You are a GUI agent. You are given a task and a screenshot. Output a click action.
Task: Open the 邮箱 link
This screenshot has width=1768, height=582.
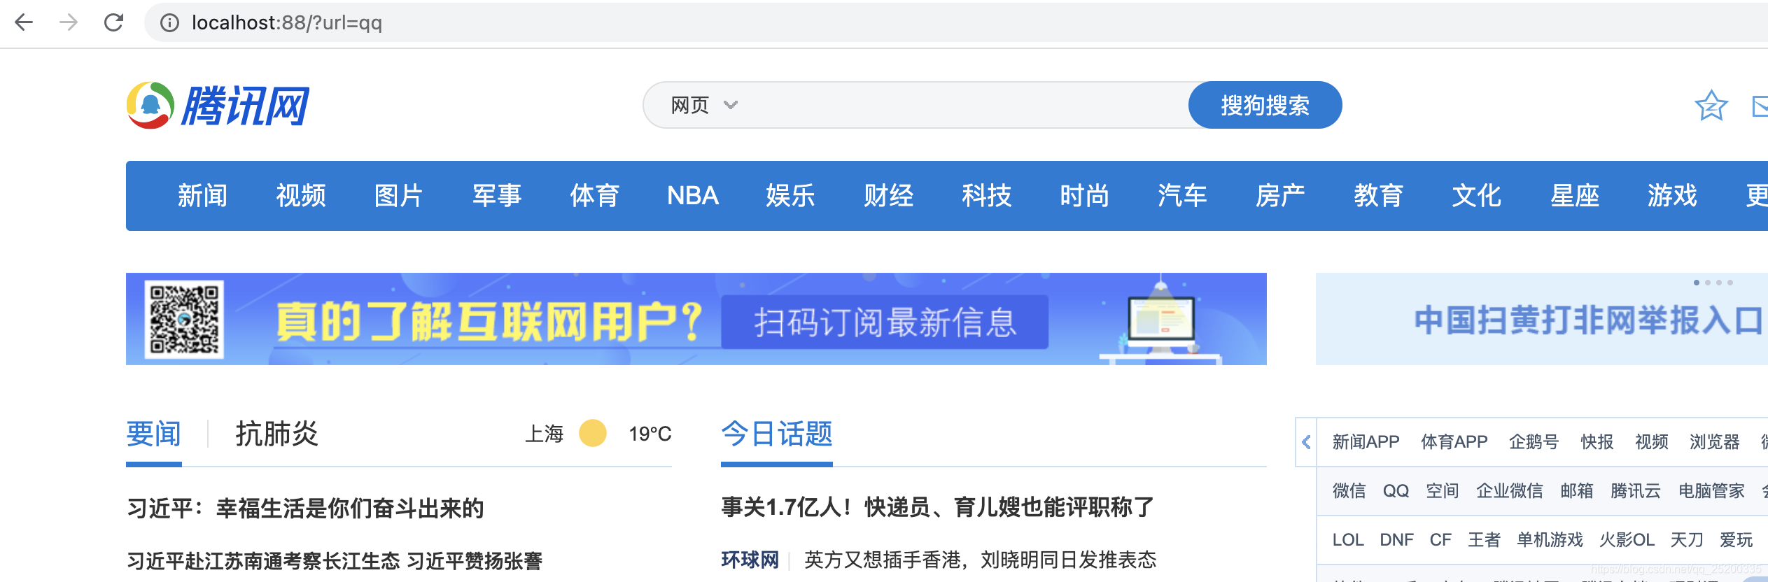point(1577,491)
